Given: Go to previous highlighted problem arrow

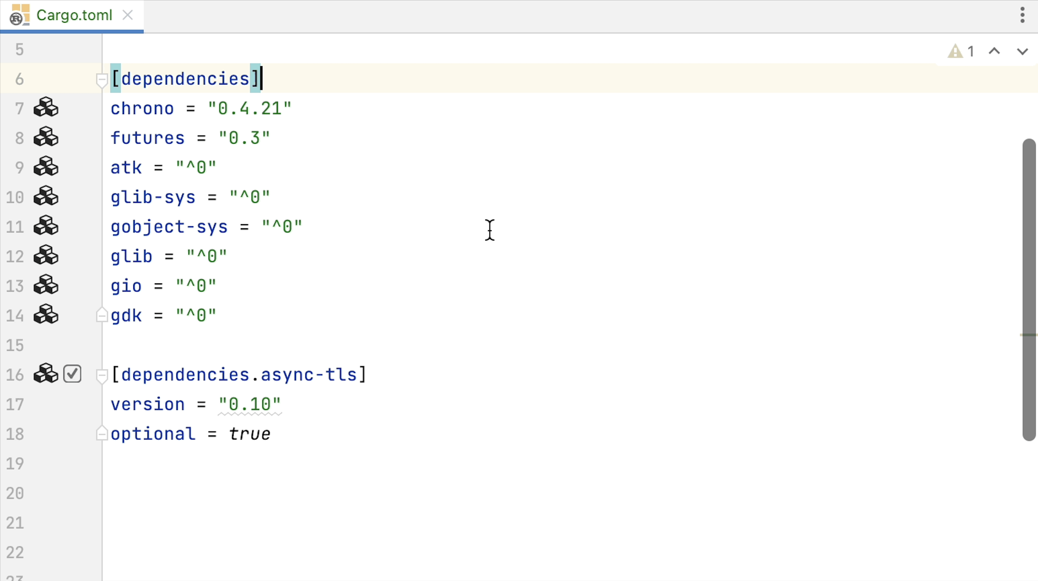Looking at the screenshot, I should 994,51.
